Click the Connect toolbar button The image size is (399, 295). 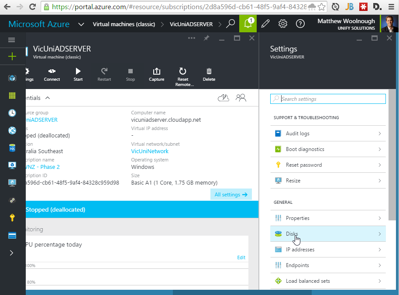pos(52,75)
